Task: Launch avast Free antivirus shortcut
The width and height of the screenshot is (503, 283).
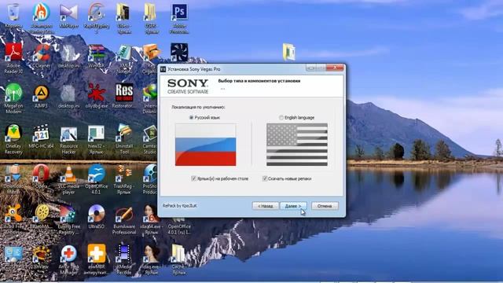Action: [13, 213]
